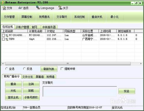Image resolution: width=144 pixels, height=111 pixels.
Task: Switch to 中转服务器 tab
Action: pos(49,27)
